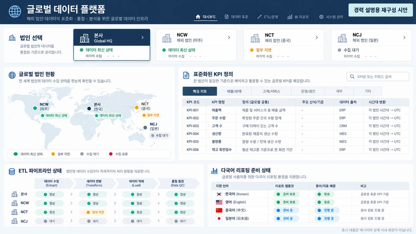This screenshot has height=234, width=416.
Task: Click the NCJ (일본) gray marker on map
Action: click(145, 128)
